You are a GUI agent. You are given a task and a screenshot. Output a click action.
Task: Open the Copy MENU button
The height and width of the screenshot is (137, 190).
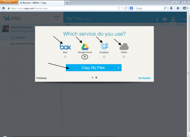tap(57, 17)
